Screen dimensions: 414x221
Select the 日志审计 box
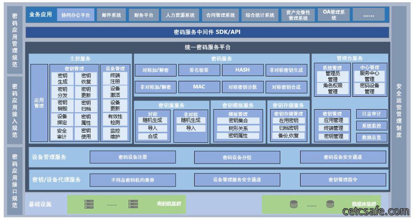(x=372, y=114)
